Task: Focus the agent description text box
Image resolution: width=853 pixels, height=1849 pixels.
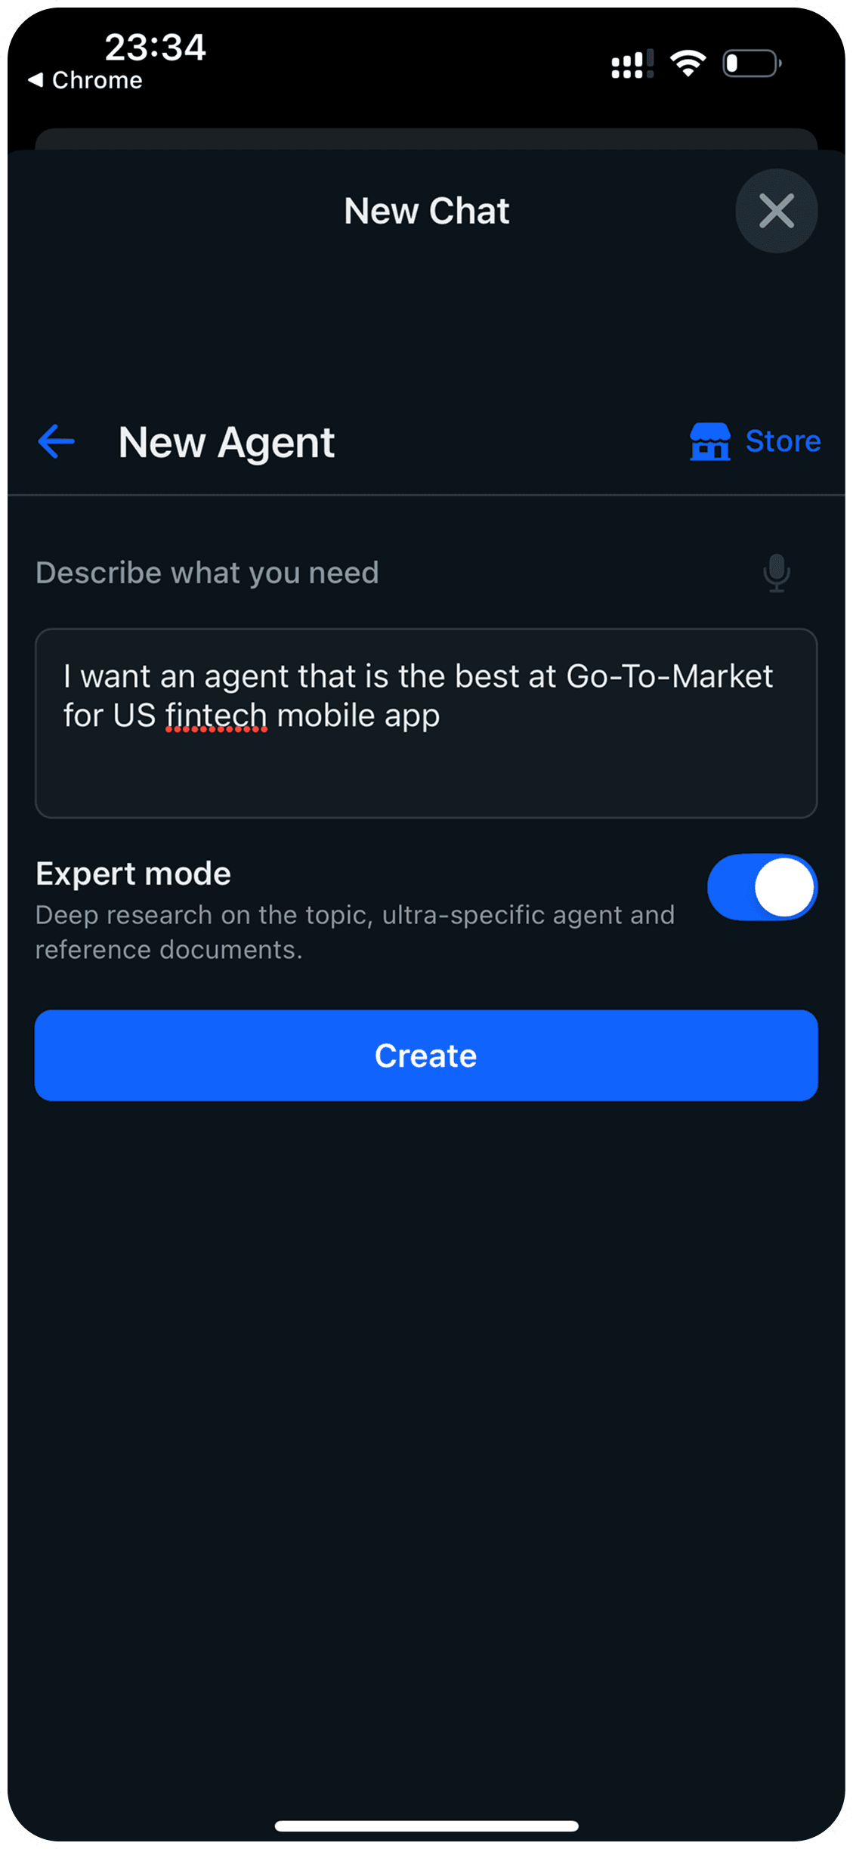Action: pos(426,763)
